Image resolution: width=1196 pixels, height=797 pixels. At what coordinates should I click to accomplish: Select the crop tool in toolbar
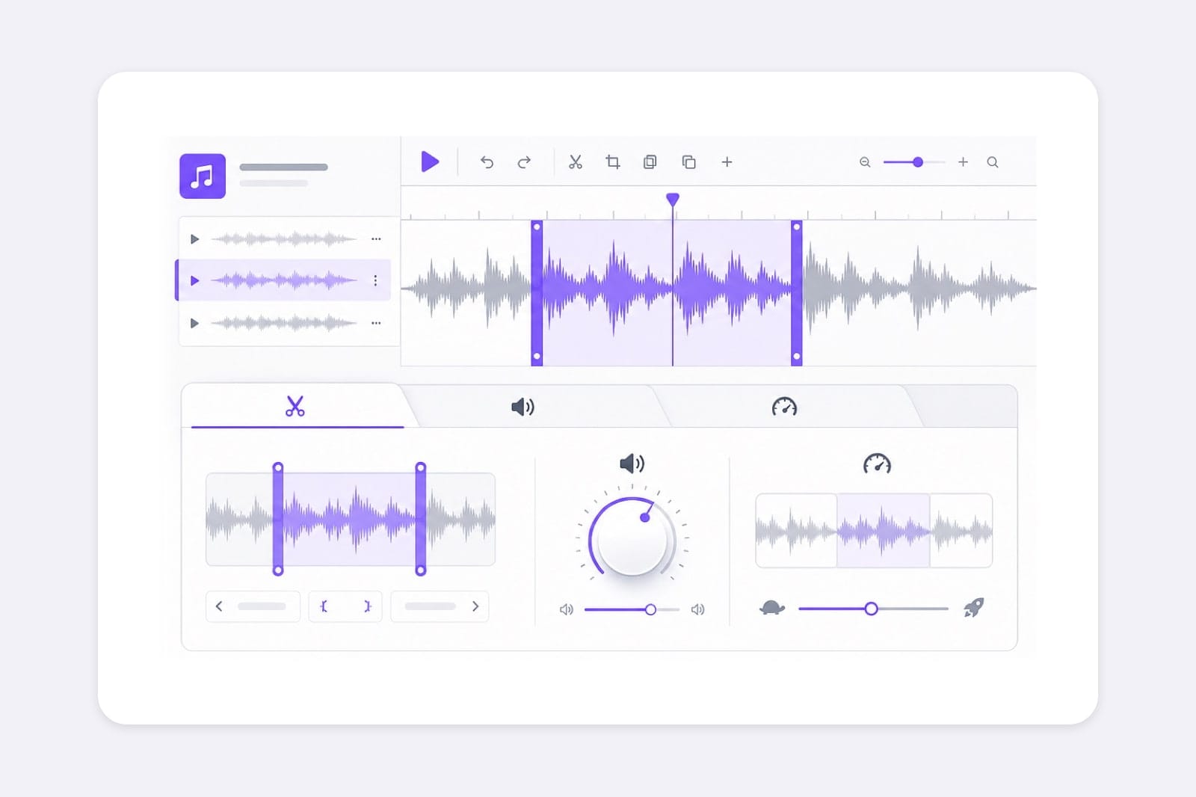pyautogui.click(x=613, y=162)
